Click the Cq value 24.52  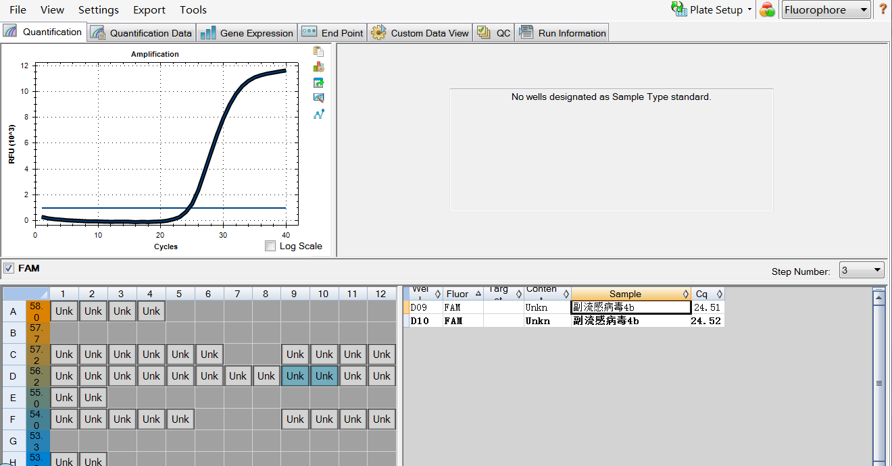point(708,321)
